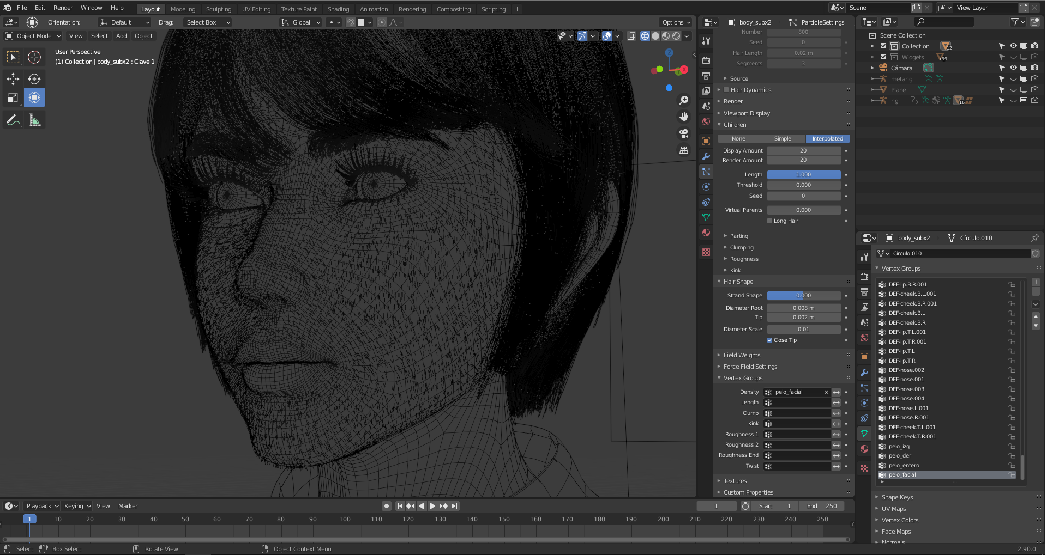Expand the Hair Dynamics panel
Image resolution: width=1047 pixels, height=555 pixels.
750,90
